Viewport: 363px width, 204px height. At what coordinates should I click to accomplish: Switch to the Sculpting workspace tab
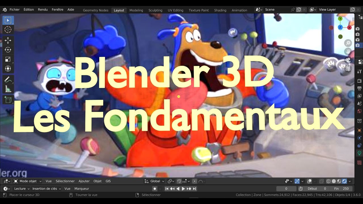click(x=155, y=10)
